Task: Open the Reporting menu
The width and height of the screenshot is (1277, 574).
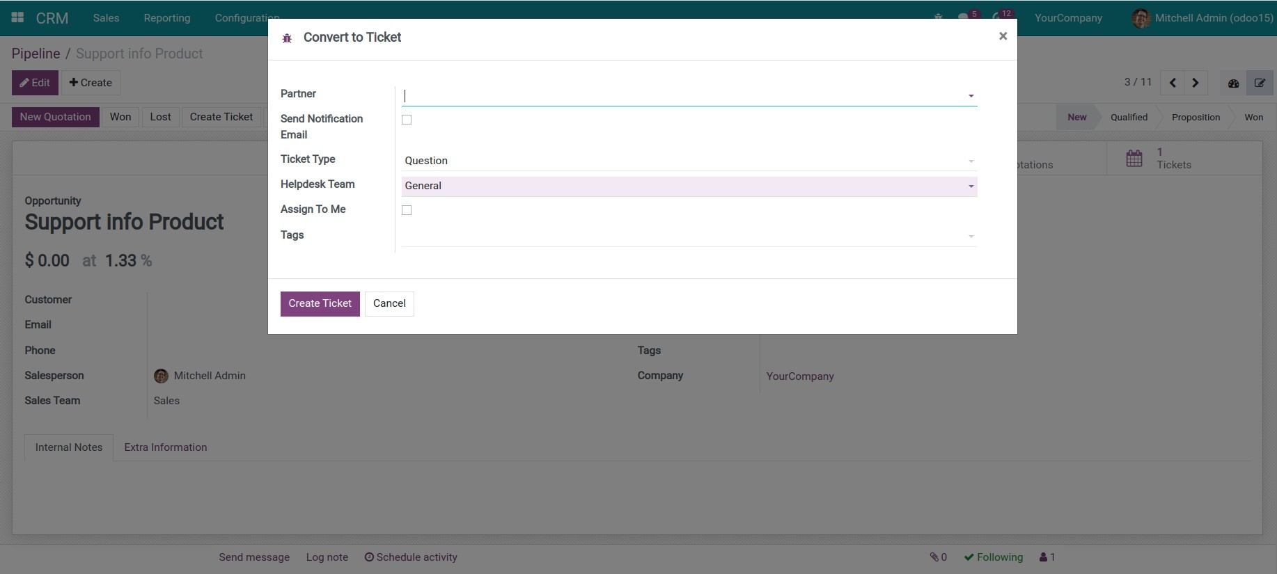Action: (166, 18)
